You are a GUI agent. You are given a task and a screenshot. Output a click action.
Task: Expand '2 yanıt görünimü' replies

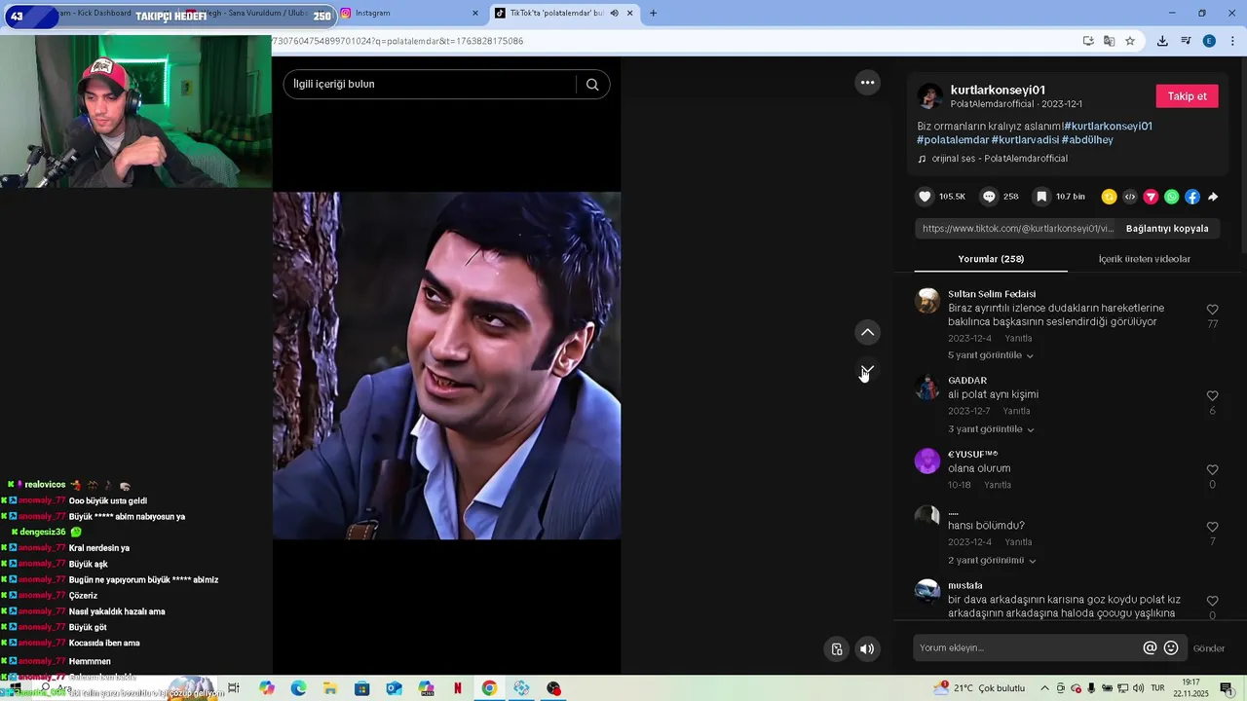(992, 561)
